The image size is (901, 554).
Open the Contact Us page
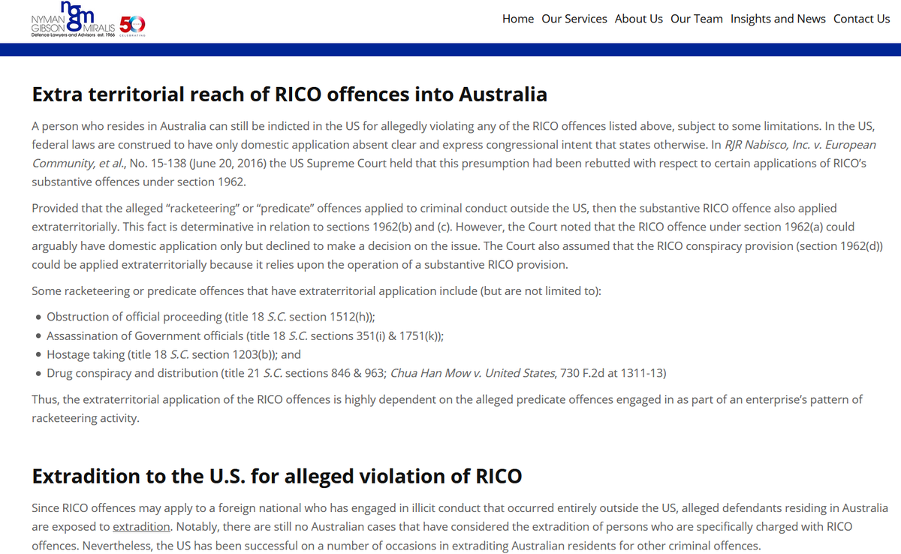(861, 19)
